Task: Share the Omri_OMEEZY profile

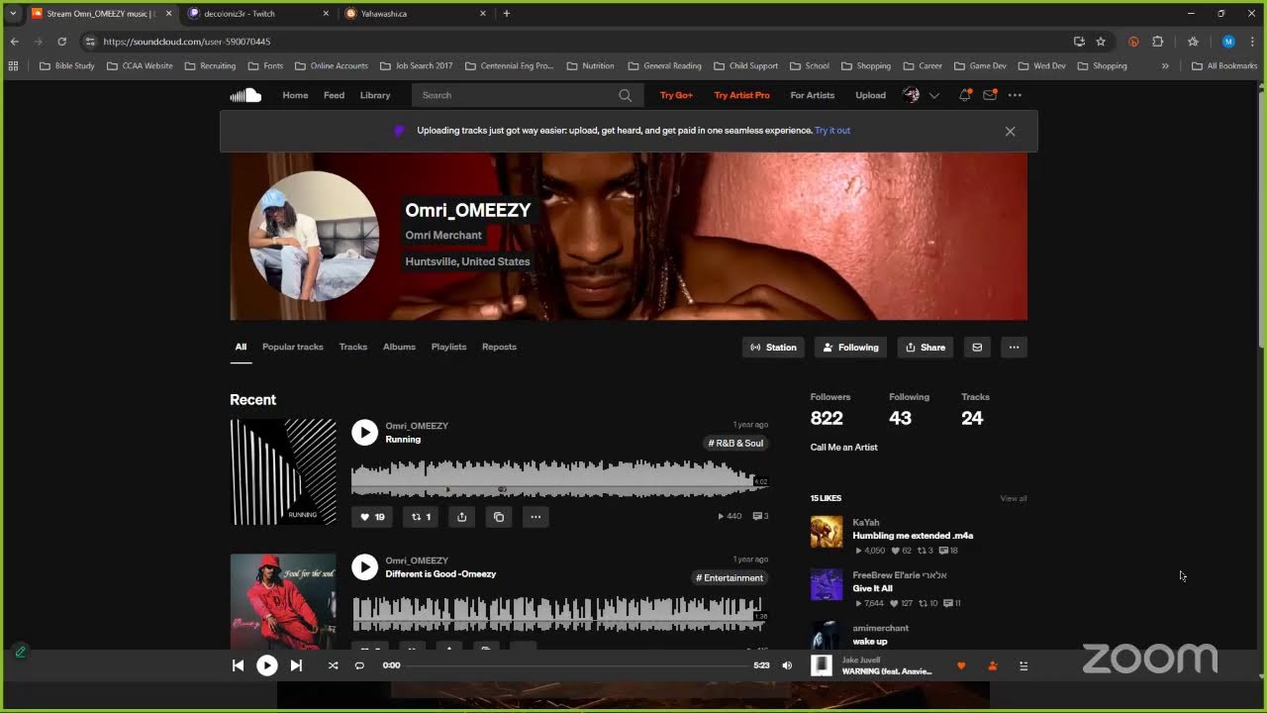Action: pyautogui.click(x=926, y=347)
